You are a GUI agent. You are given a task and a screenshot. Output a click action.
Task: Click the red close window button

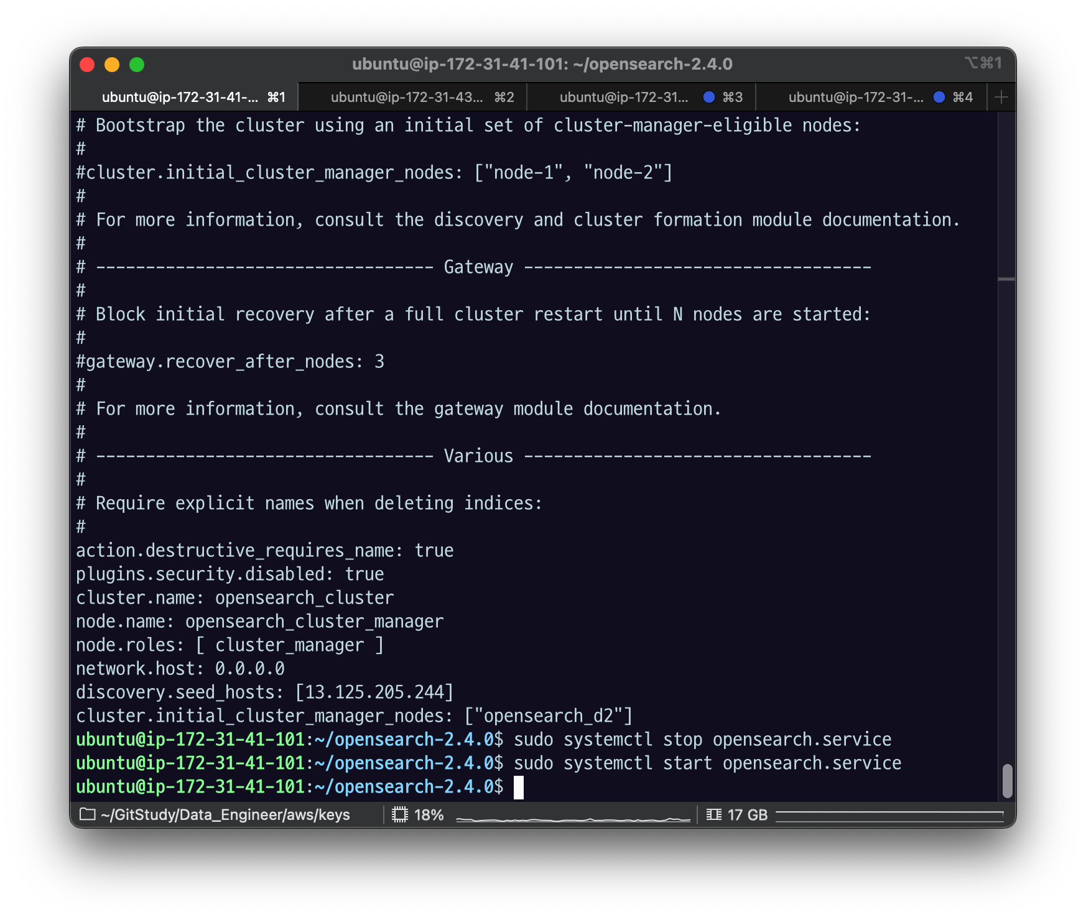pyautogui.click(x=87, y=65)
